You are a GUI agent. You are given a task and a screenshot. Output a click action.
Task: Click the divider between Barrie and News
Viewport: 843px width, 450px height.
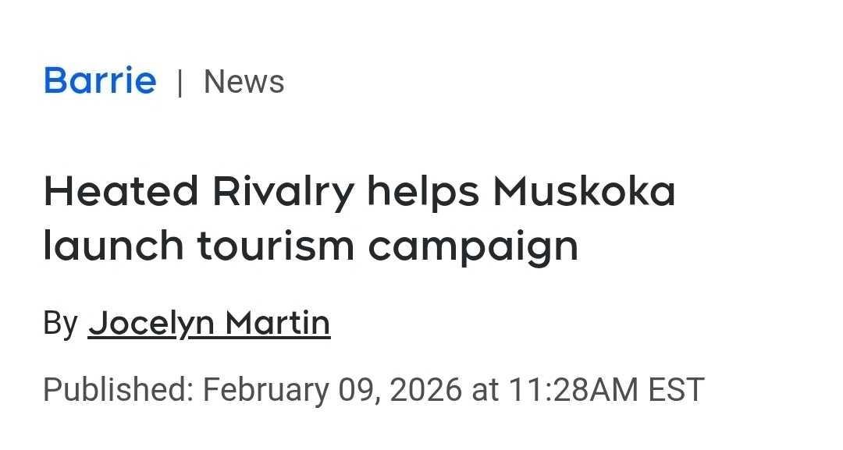[180, 82]
